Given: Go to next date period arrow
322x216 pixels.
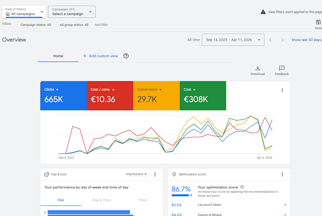Looking at the screenshot, I should (282, 40).
